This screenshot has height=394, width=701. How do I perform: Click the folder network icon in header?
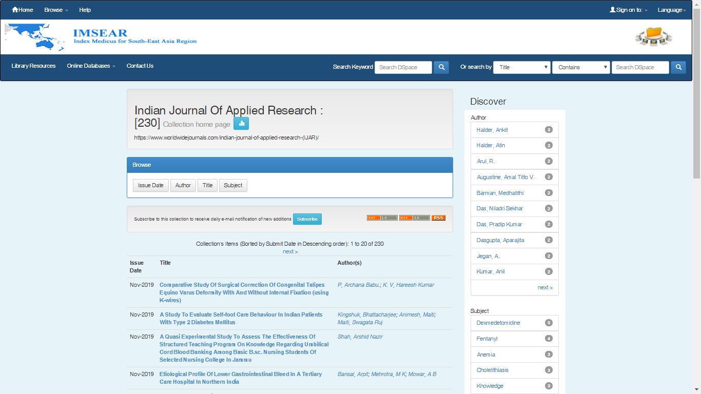click(653, 37)
